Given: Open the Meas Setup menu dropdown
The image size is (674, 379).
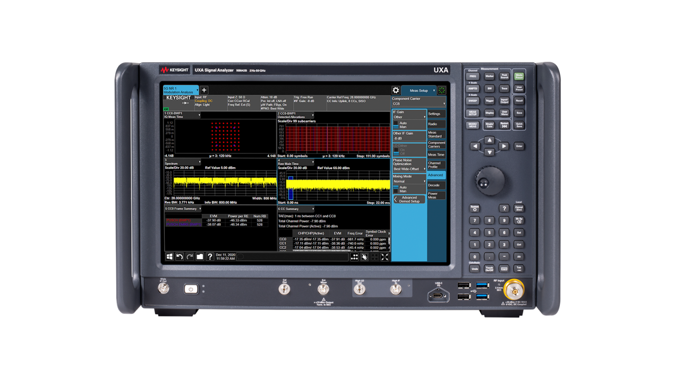Looking at the screenshot, I should click(419, 90).
